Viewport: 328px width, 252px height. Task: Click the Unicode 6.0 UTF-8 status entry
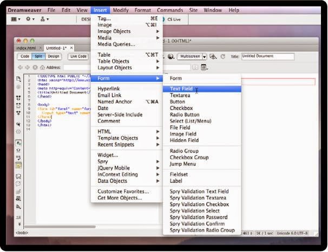292,233
